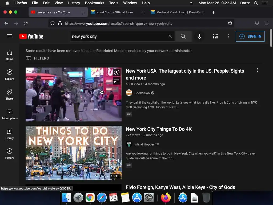
Task: Start voice search with microphone
Action: pyautogui.click(x=199, y=36)
